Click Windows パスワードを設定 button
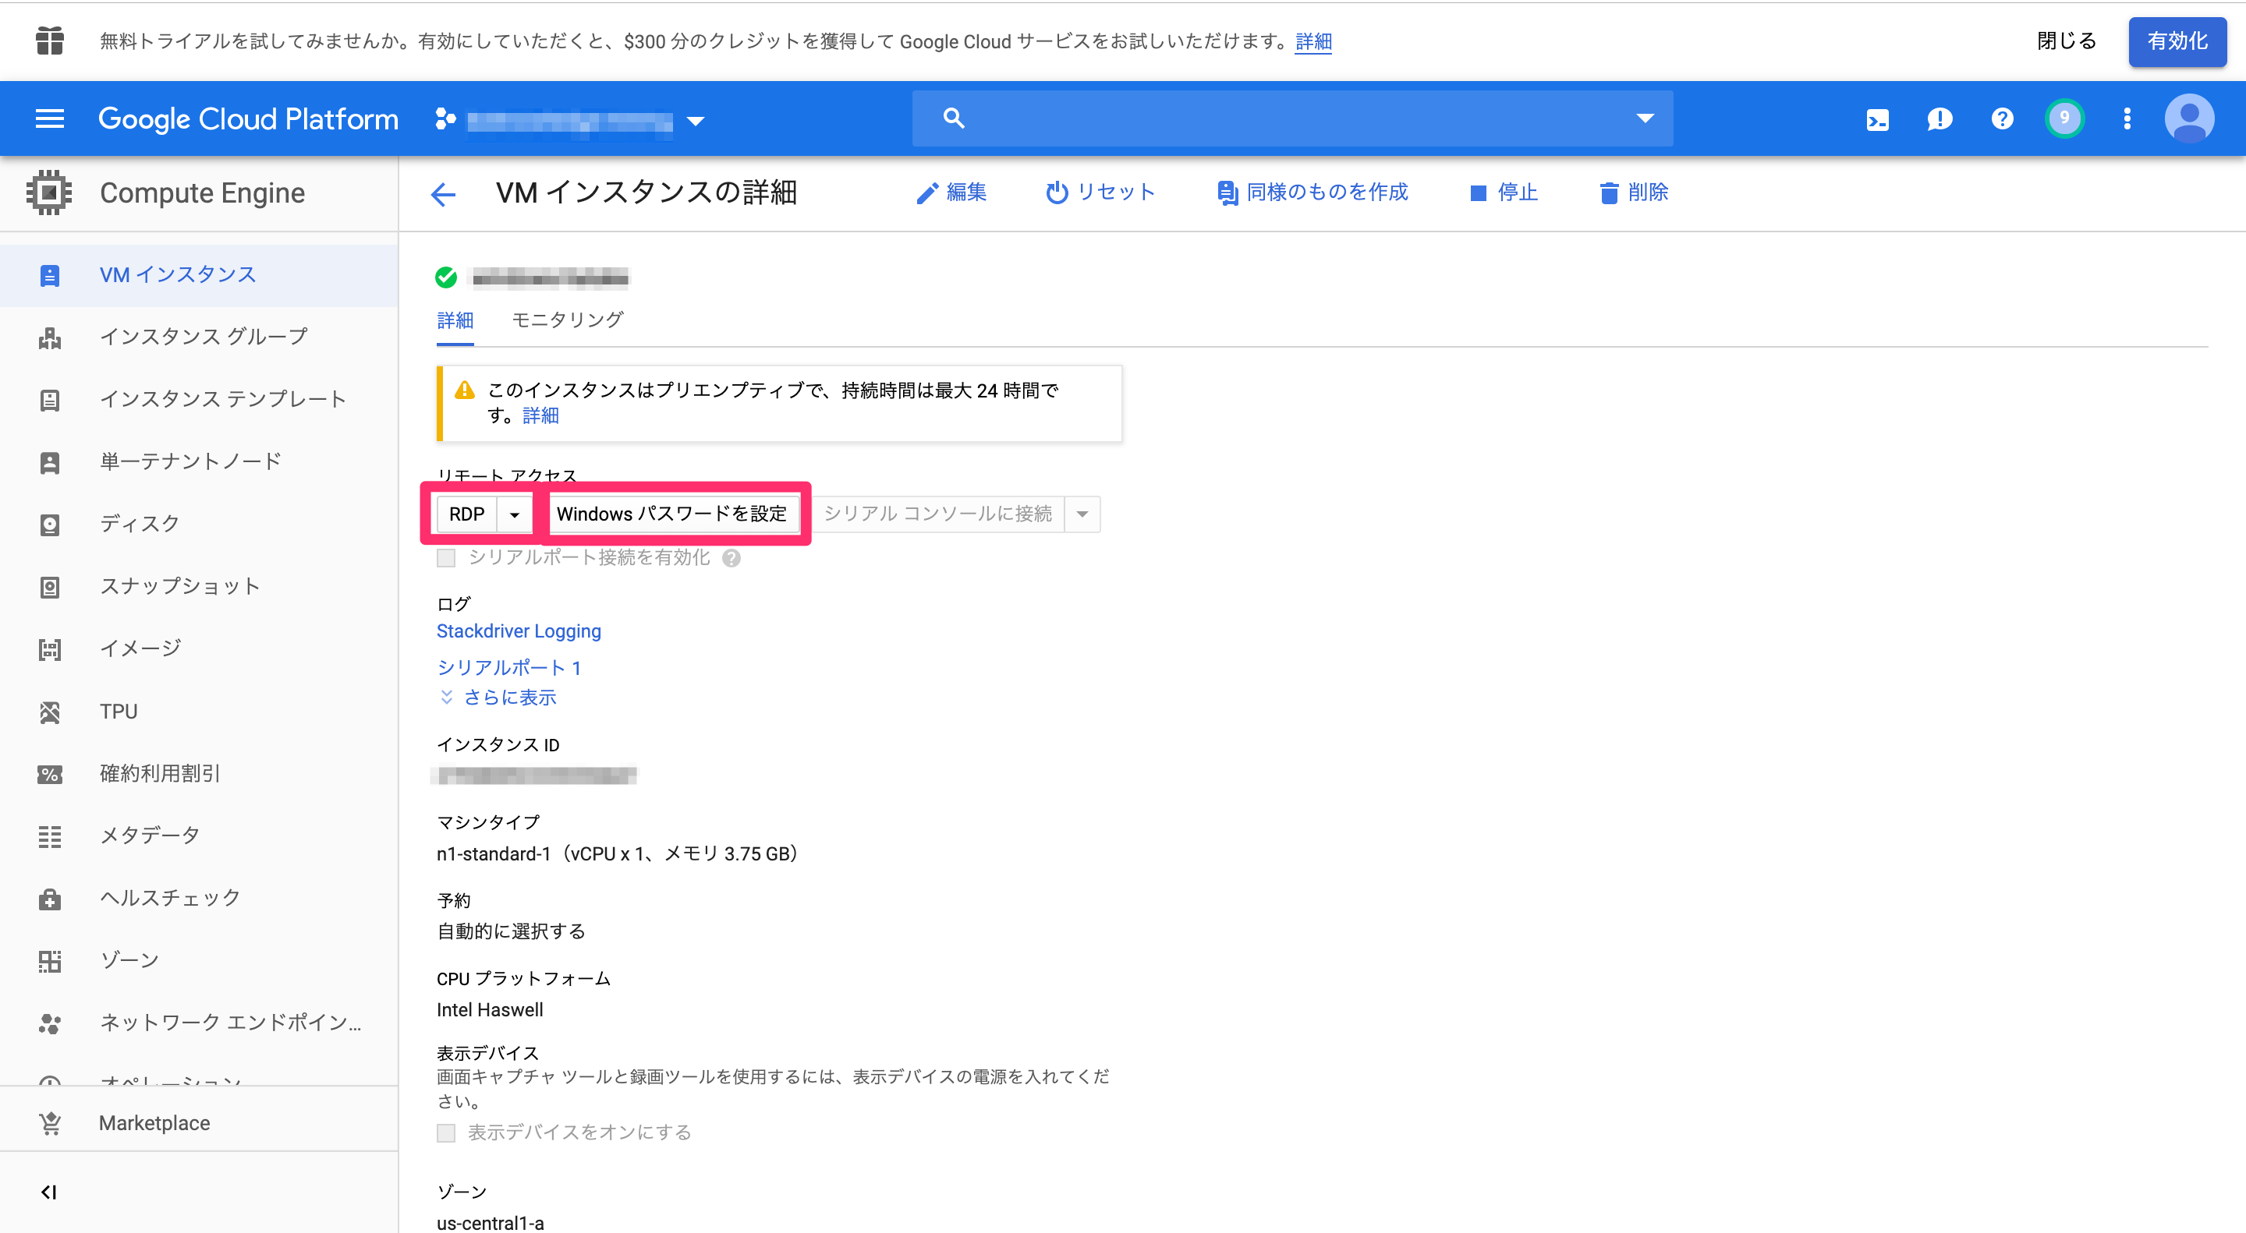The height and width of the screenshot is (1233, 2246). [x=674, y=514]
